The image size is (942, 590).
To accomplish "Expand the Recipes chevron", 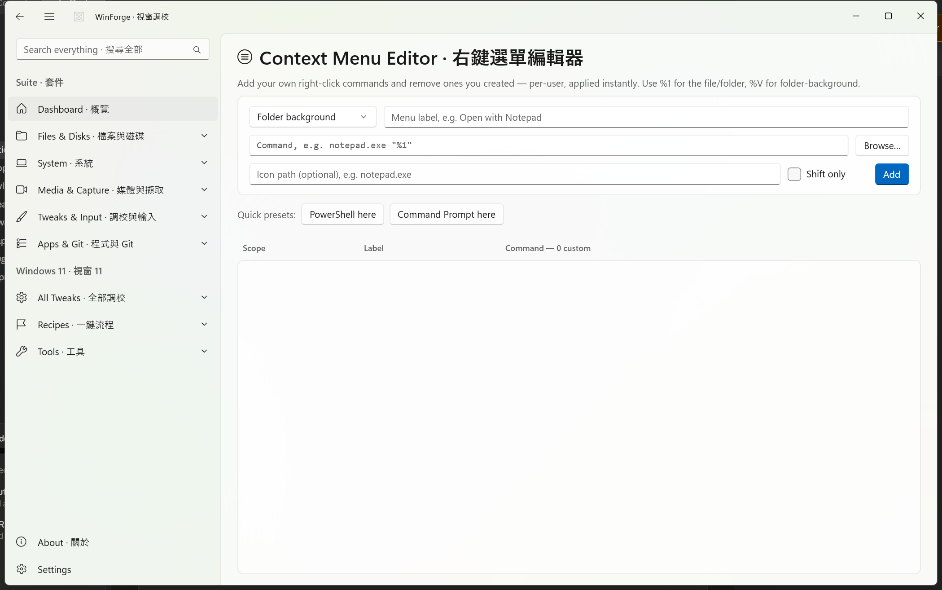I will pyautogui.click(x=204, y=324).
